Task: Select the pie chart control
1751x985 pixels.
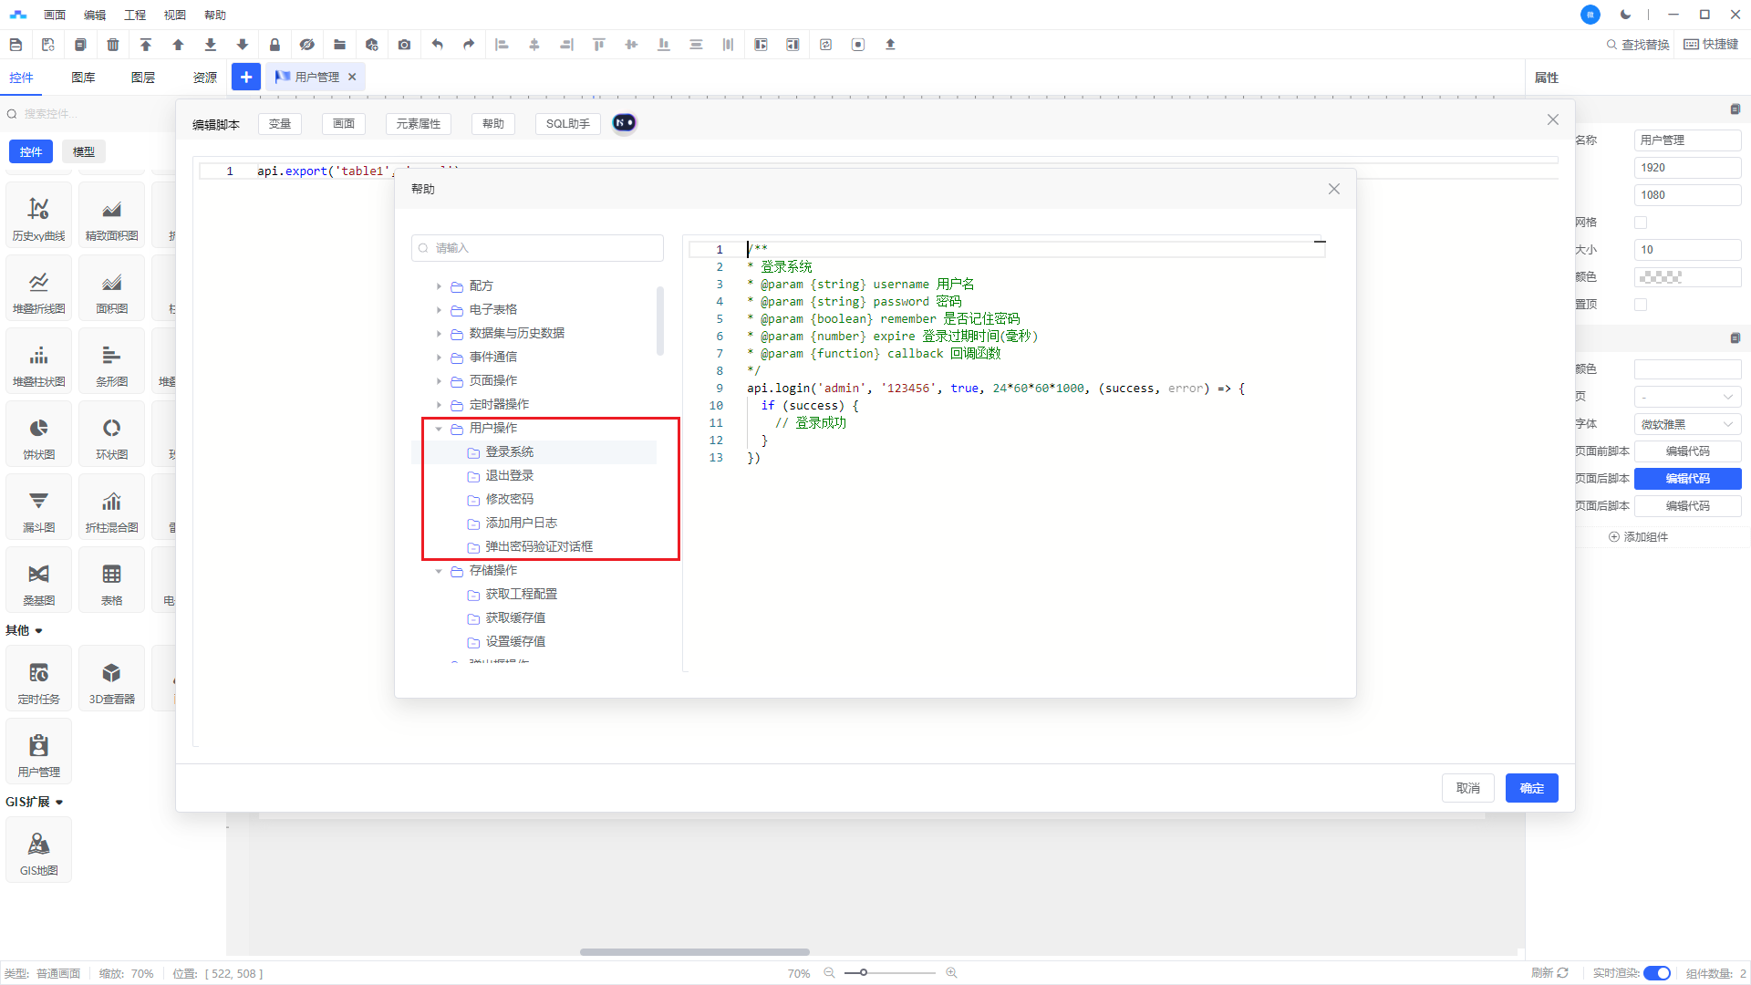Action: point(38,437)
